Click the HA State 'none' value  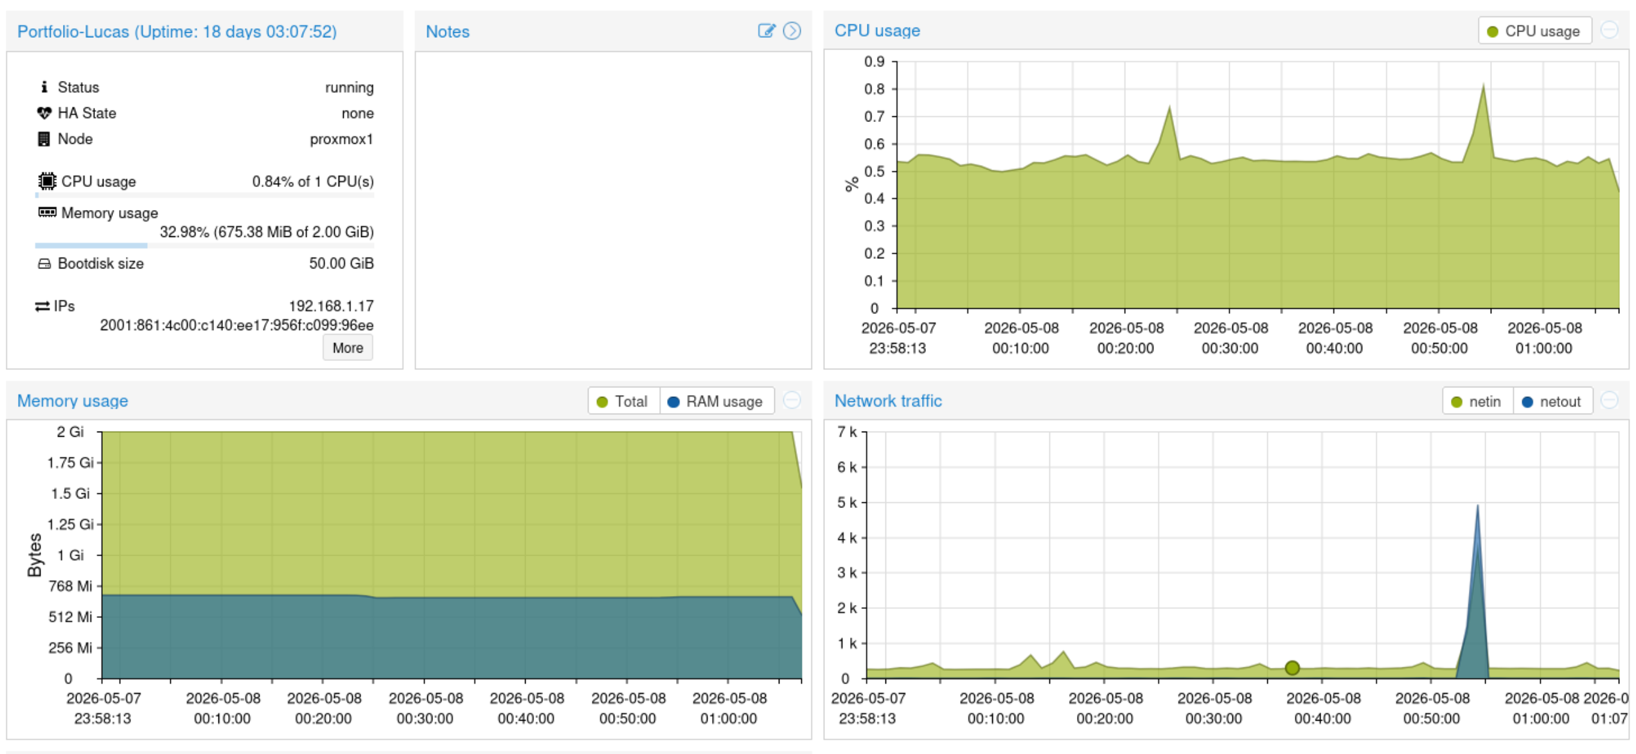tap(357, 113)
